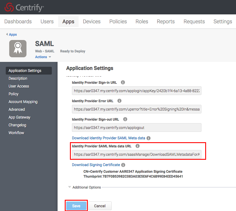
Task: Click the Identity Provider SAML Meta data URL field
Action: click(x=137, y=154)
